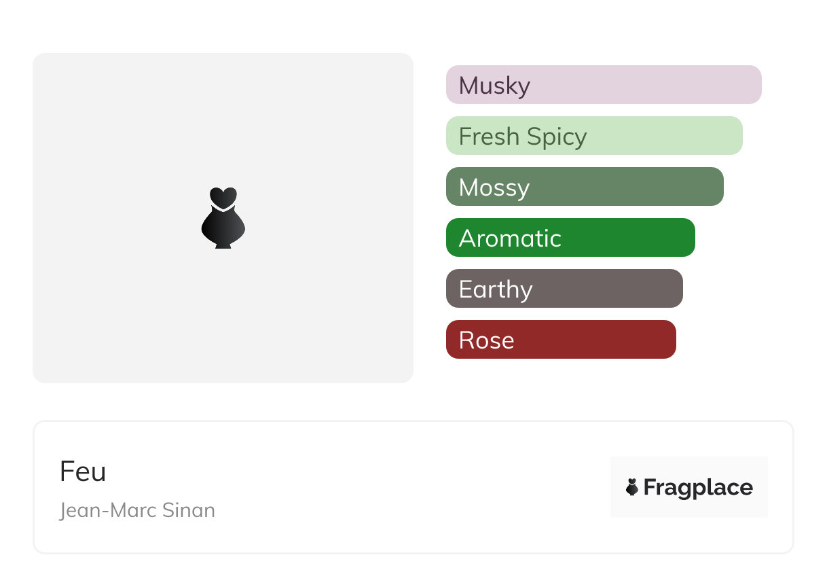
Task: Click the perfume bottle placeholder icon
Action: (x=223, y=219)
